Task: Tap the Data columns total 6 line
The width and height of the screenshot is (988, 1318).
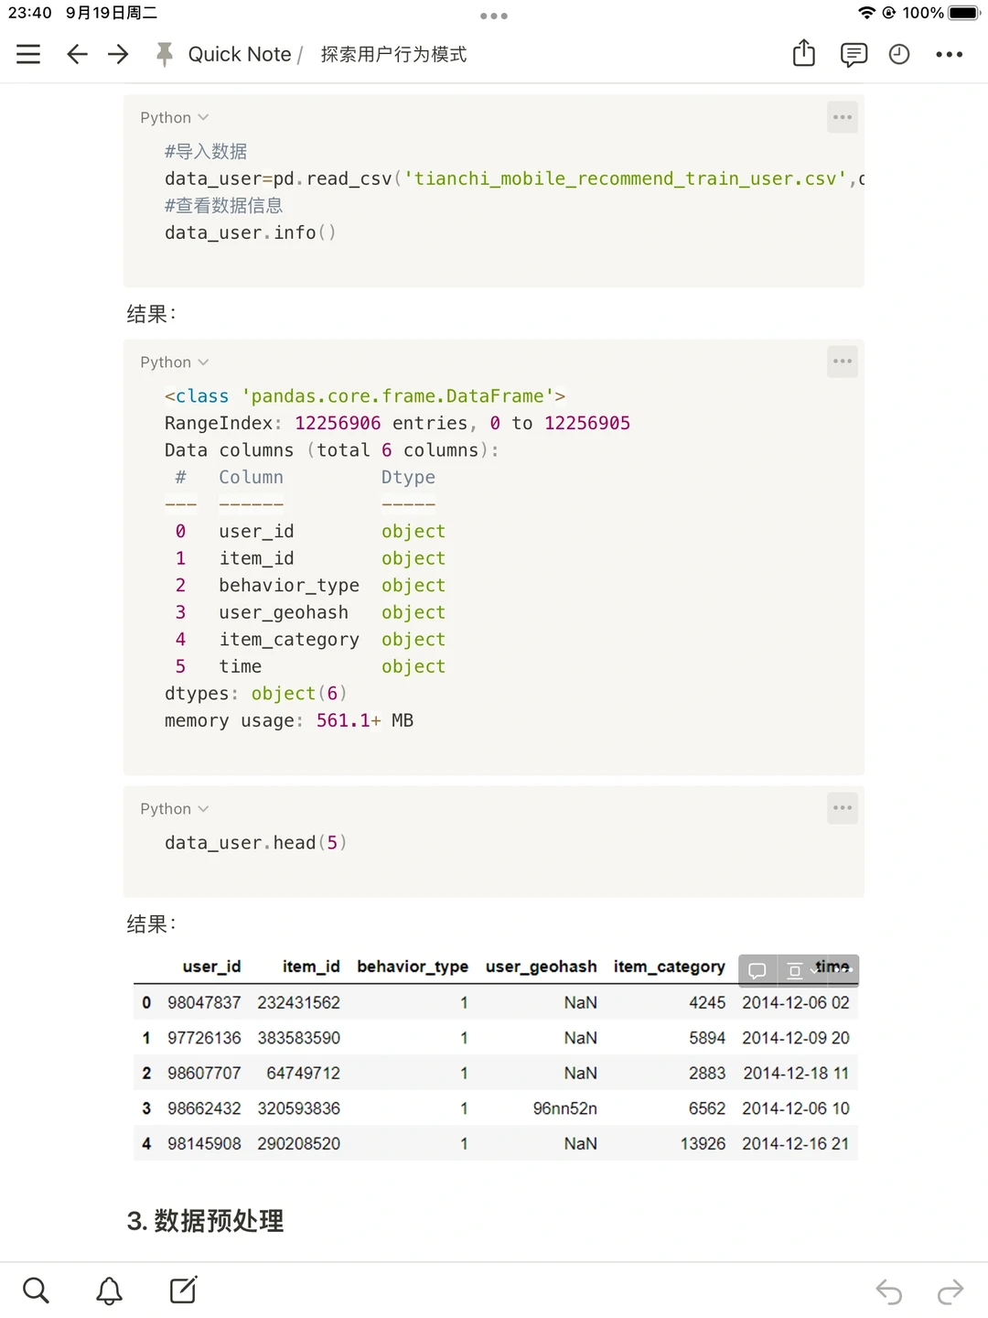Action: 331,450
